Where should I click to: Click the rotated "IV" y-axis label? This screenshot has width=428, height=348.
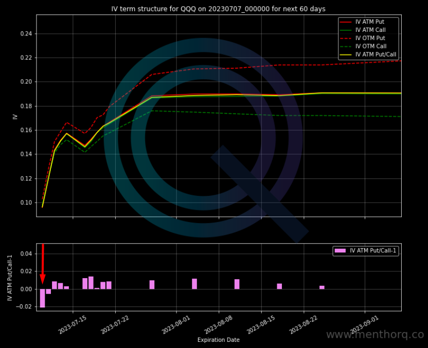coord(15,117)
